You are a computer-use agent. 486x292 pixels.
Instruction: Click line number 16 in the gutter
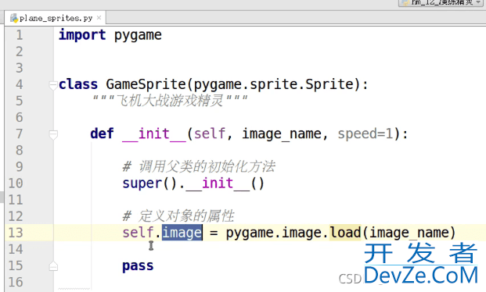(16, 282)
